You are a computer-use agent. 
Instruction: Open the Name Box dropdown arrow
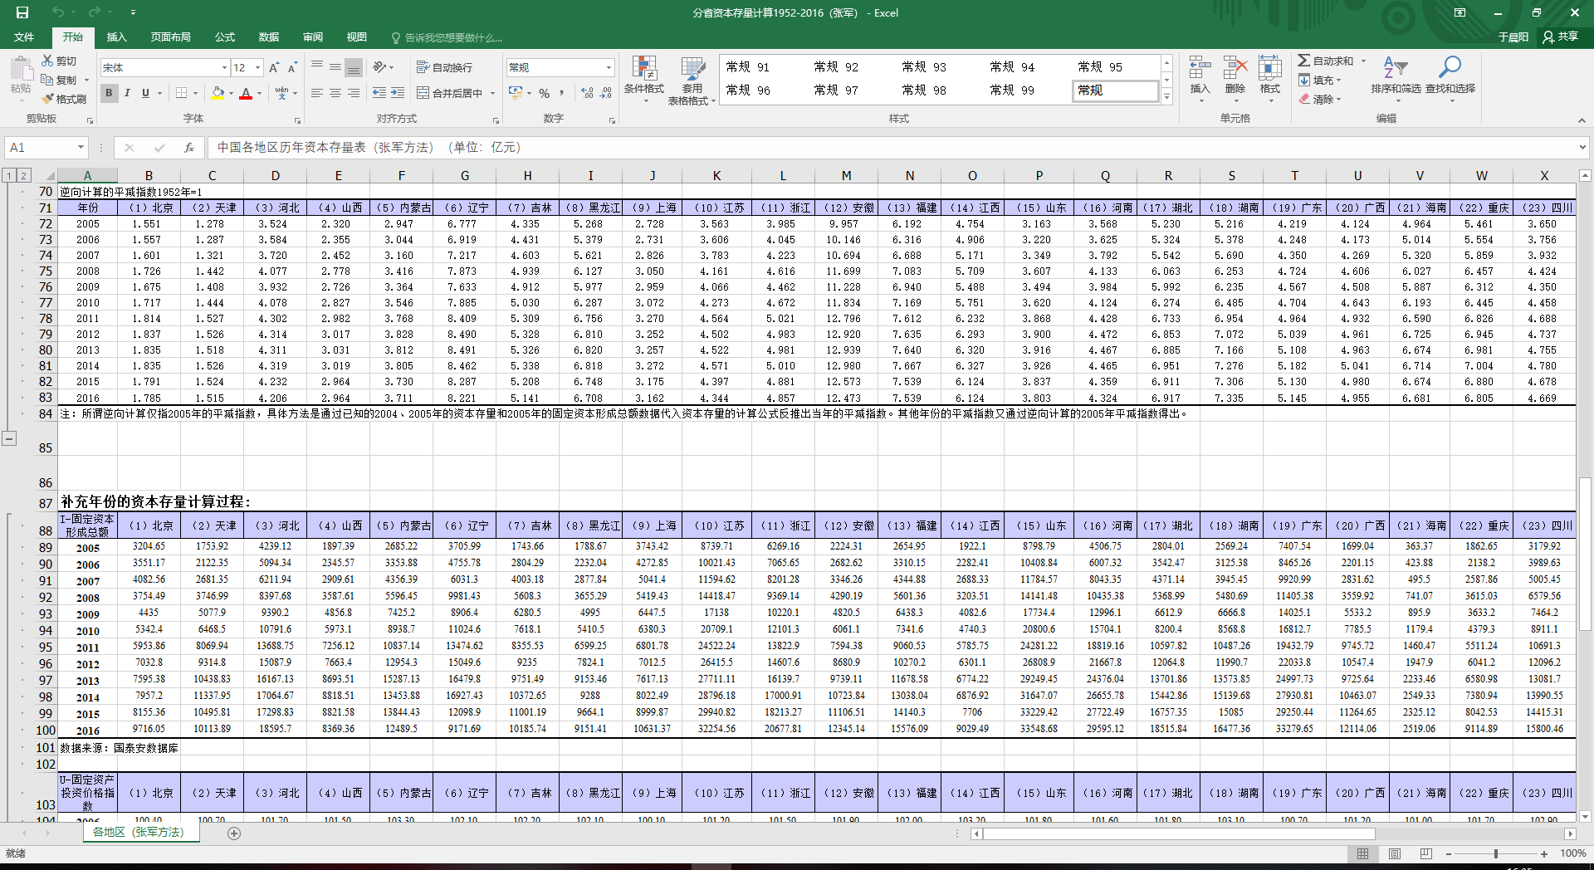click(x=81, y=148)
